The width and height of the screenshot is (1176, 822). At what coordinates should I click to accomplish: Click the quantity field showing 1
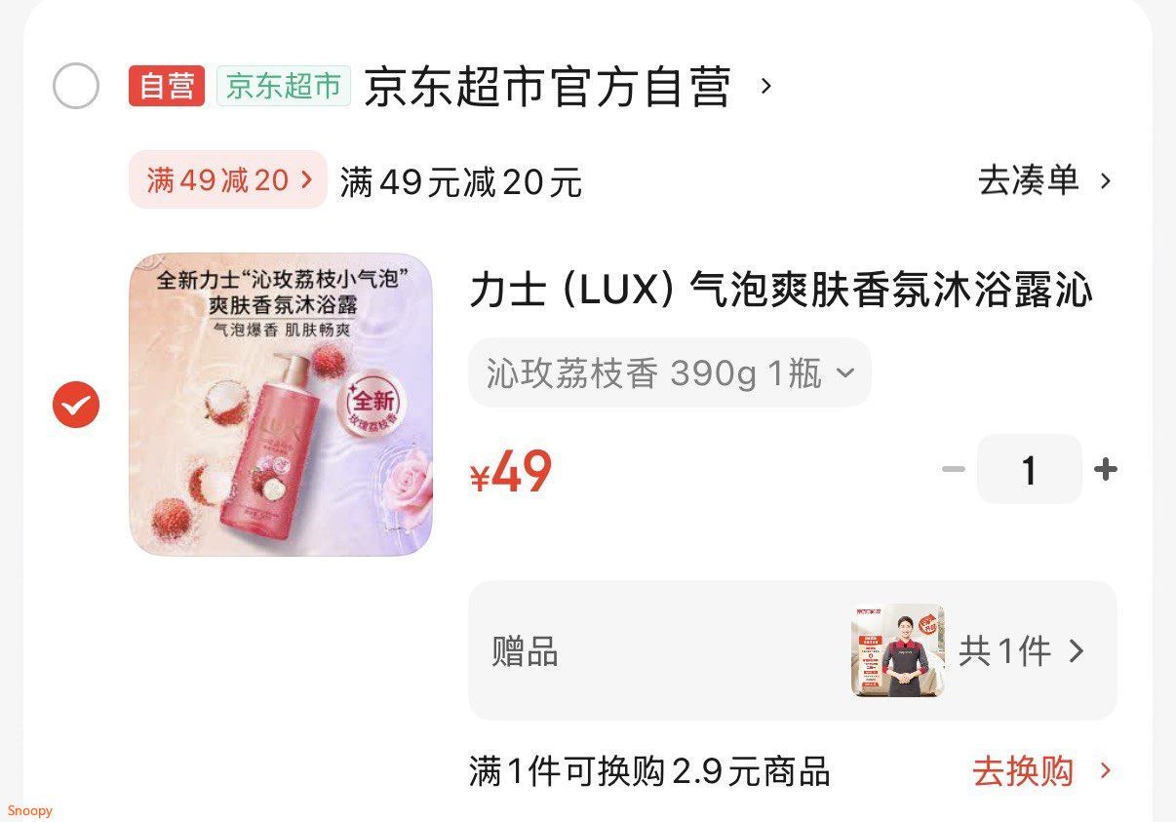click(1029, 470)
